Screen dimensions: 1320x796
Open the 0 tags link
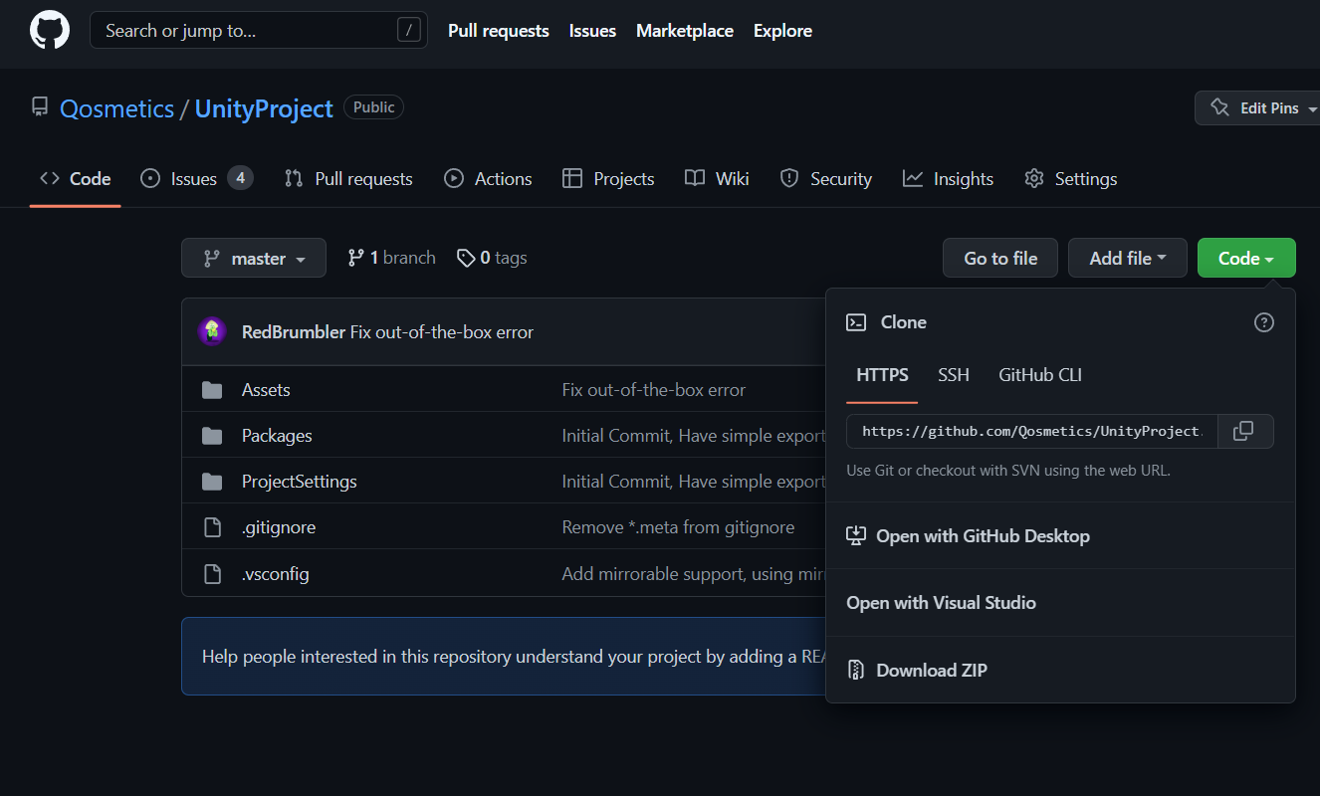[492, 258]
